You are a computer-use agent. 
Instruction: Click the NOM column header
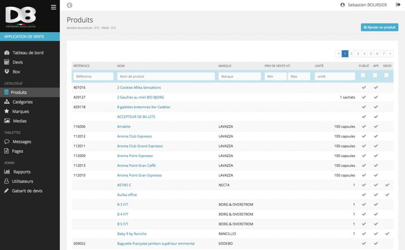click(x=121, y=66)
